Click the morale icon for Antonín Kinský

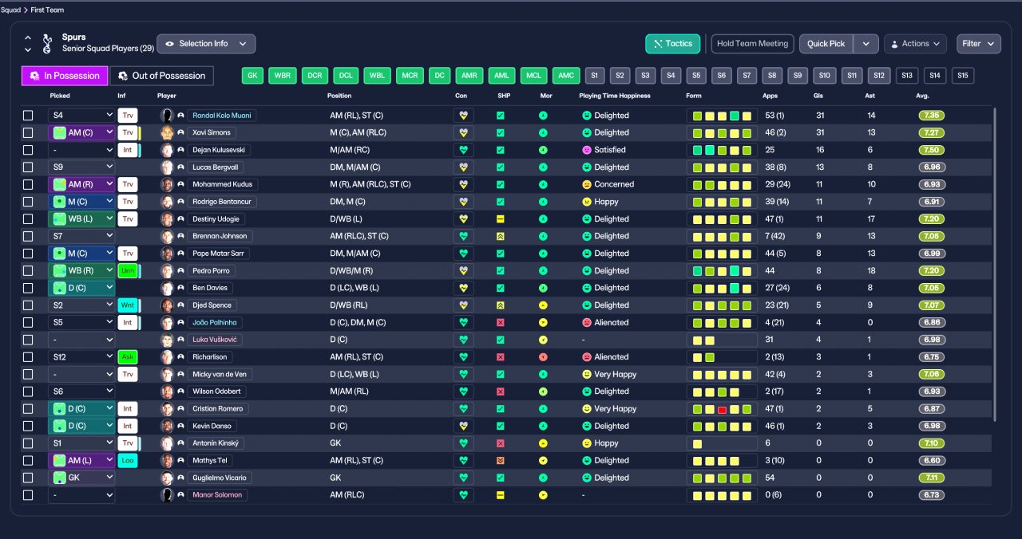pyautogui.click(x=543, y=443)
